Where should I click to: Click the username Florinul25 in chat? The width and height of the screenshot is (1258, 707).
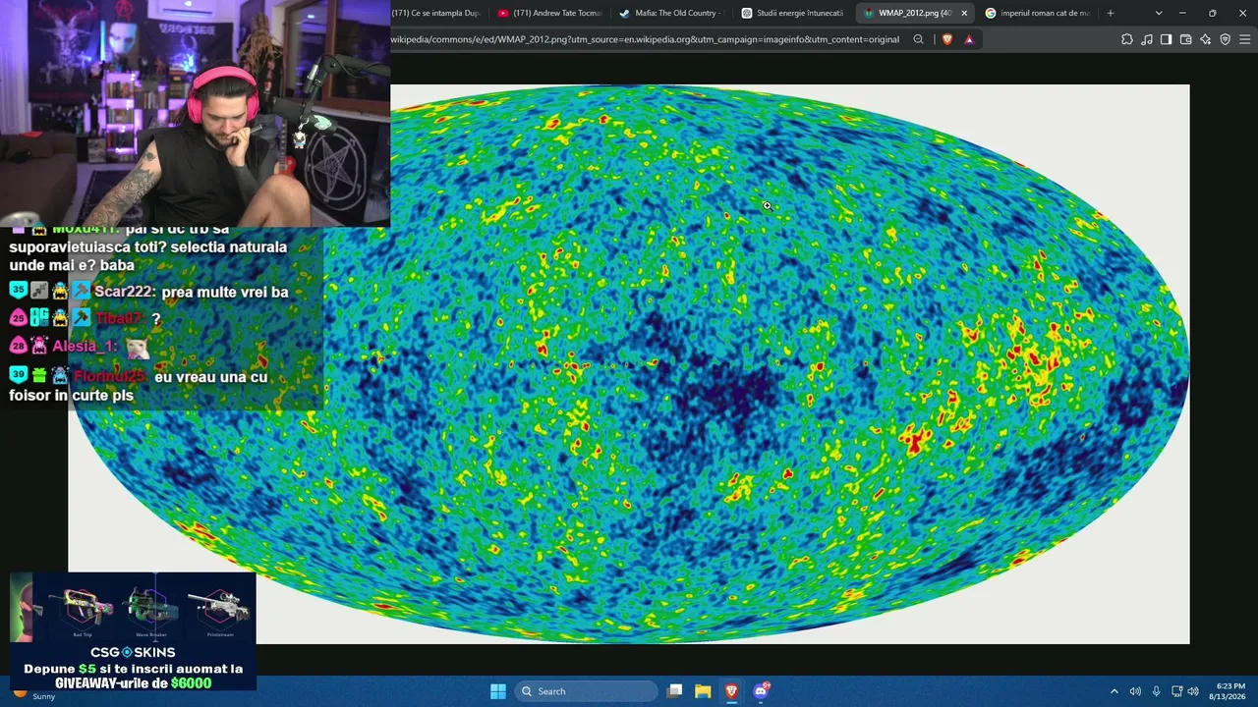[x=109, y=376]
